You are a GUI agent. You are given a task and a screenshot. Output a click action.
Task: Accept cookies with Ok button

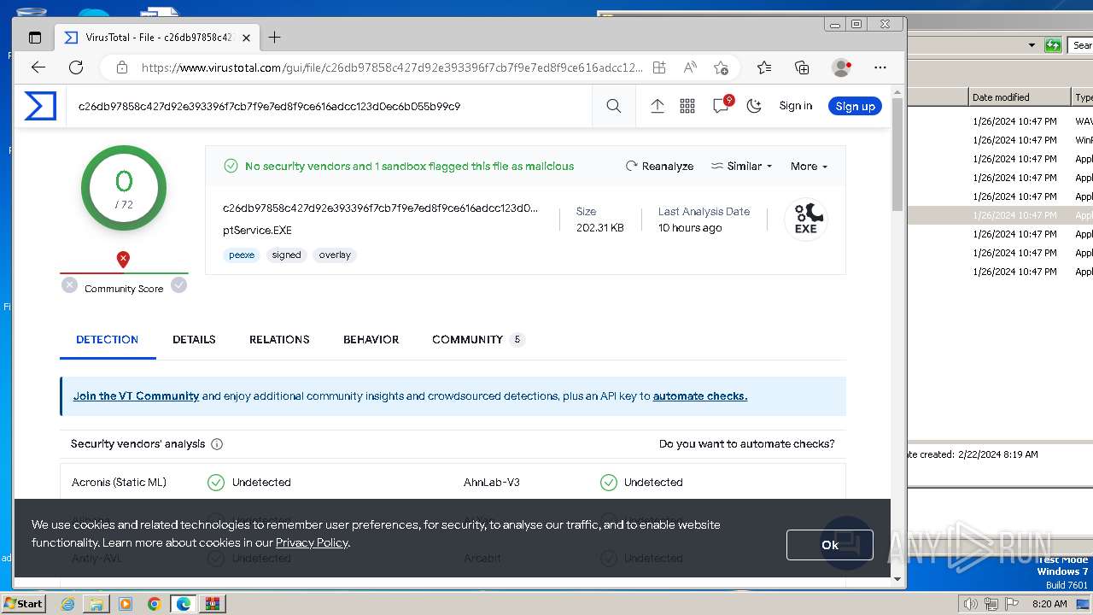pyautogui.click(x=830, y=545)
